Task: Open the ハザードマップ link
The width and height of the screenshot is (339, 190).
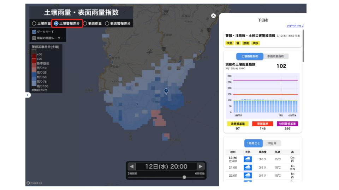Action: coord(295,26)
